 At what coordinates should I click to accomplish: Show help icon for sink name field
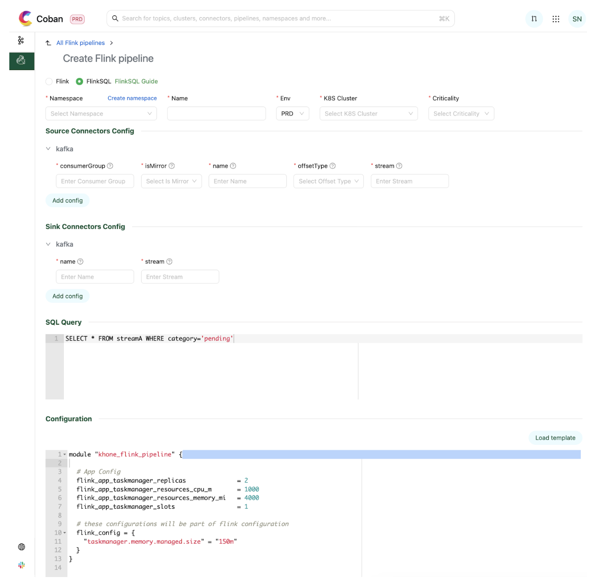80,262
